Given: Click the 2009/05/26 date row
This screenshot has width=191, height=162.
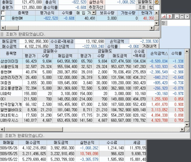Looking at the screenshot, I should (73, 148).
